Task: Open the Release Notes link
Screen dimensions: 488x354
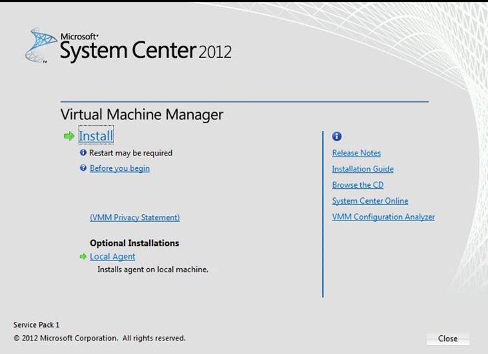Action: click(356, 153)
